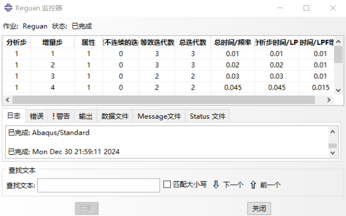Click the 作业: Reguan job label
Viewport: 346px width, 216px height.
click(25, 26)
